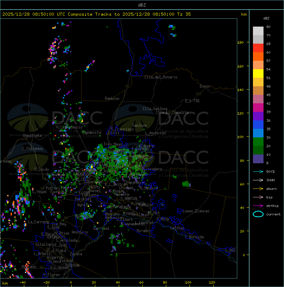Pick the deep orange 57–60 dBZ band

coord(258,56)
